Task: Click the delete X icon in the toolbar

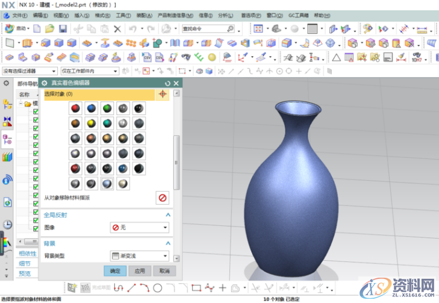Action: [117, 29]
